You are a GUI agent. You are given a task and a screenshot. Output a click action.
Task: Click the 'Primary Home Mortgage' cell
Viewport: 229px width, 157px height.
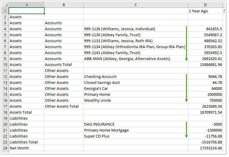tap(135, 130)
